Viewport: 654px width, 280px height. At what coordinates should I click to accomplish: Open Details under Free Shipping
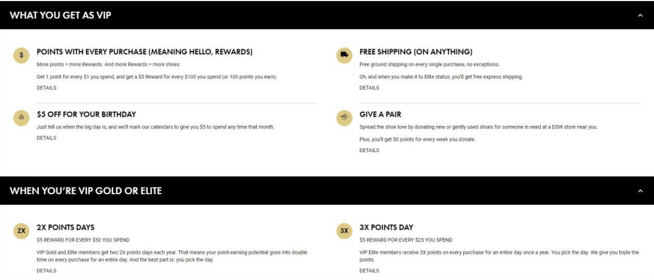(x=369, y=88)
